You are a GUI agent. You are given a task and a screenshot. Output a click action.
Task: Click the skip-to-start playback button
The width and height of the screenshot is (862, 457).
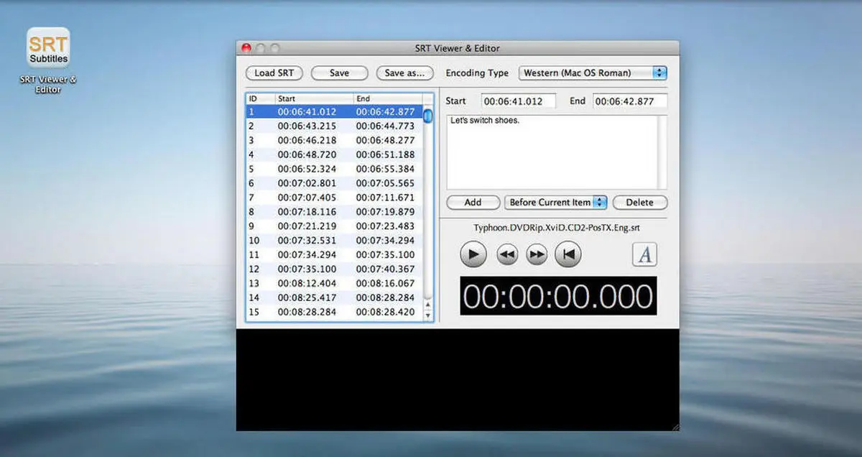(x=568, y=254)
